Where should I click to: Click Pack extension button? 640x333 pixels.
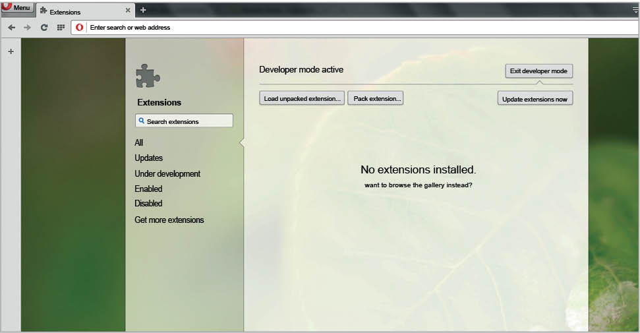376,98
